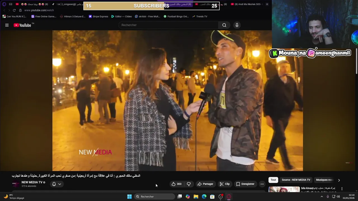Screen dimensions: 358x201
Task: Open Task View on the taskbar
Action: [180, 197]
